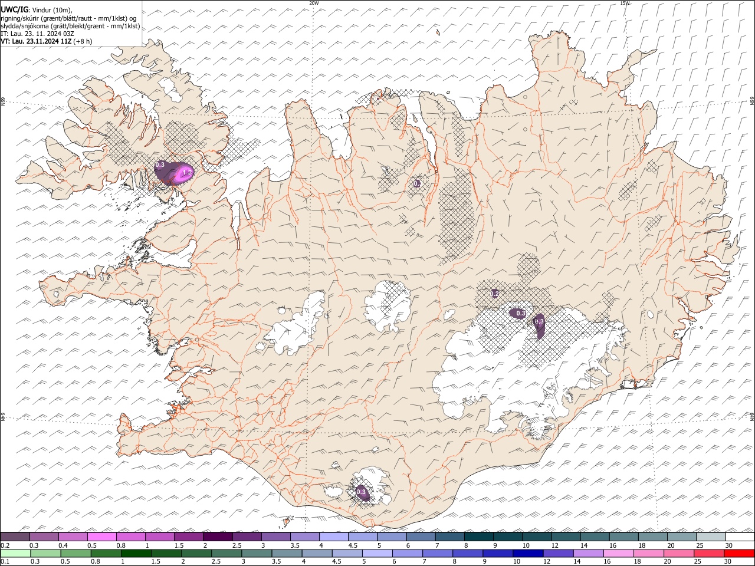Viewport: 755px width, 566px height.
Task: Pick the light pink 16 swatch, lower scale
Action: pyautogui.click(x=618, y=553)
